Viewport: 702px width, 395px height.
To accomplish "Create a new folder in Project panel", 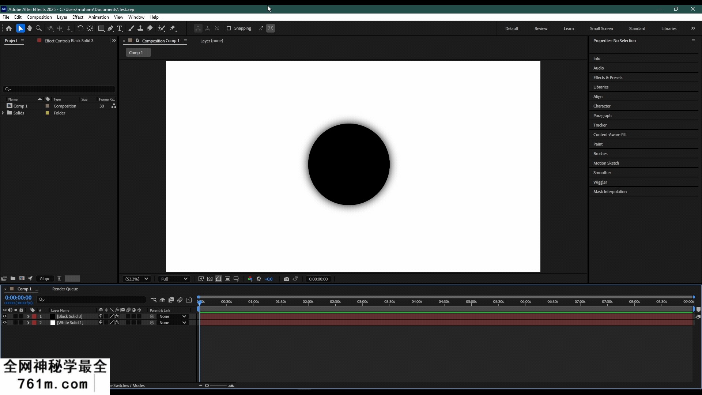I will pyautogui.click(x=13, y=278).
